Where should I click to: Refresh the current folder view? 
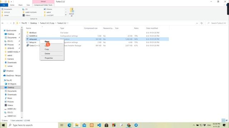coord(201,23)
